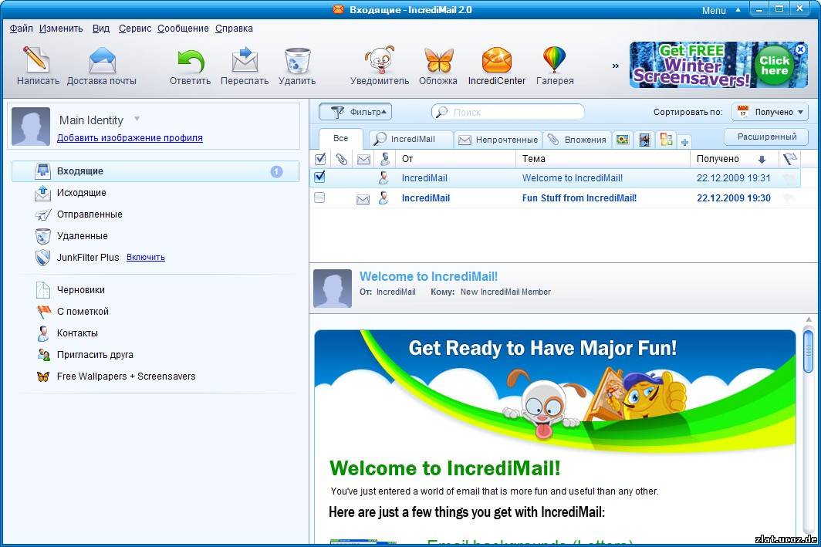Open the Fun Stuff from IncrediMail! message subject
The height and width of the screenshot is (547, 821).
pyautogui.click(x=579, y=198)
